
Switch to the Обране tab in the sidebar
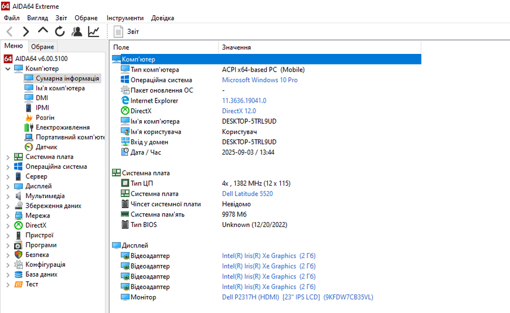click(x=43, y=47)
